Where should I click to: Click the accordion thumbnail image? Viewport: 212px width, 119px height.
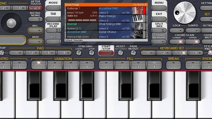(138, 11)
